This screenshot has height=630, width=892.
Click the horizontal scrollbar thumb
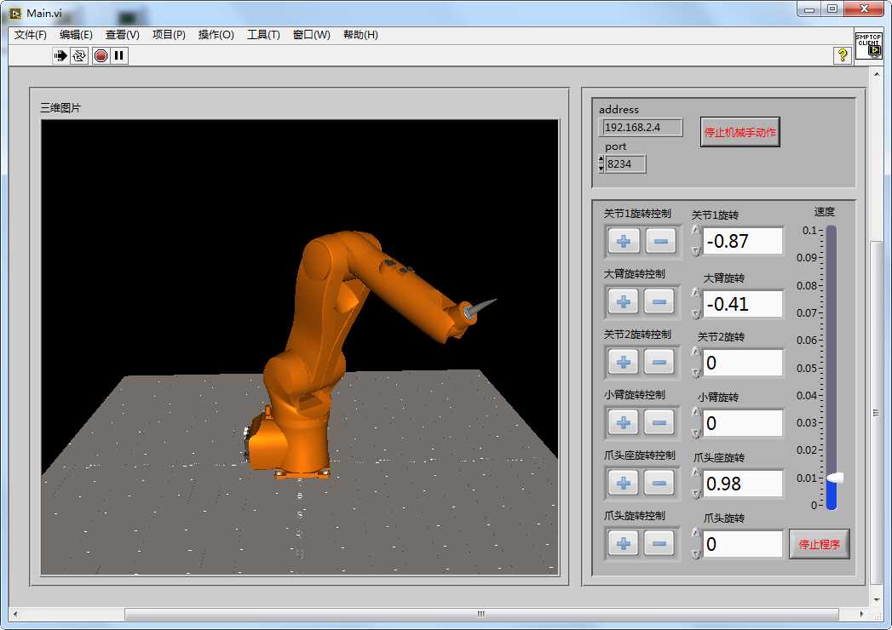481,614
